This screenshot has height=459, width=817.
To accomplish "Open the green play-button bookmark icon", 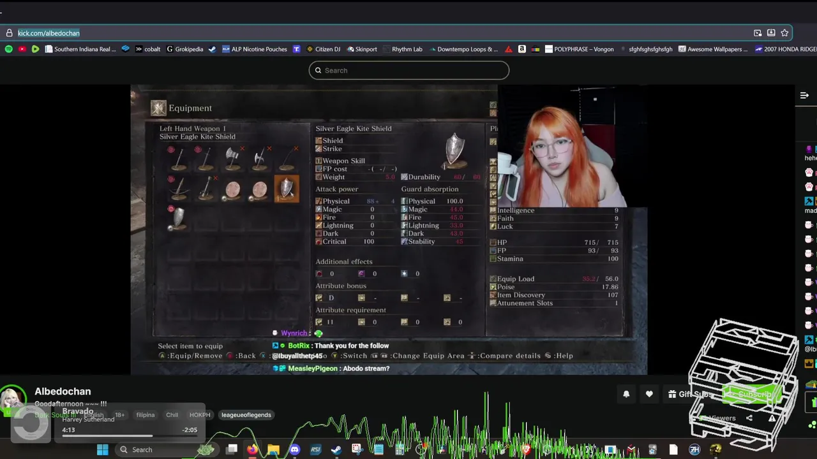I will [x=35, y=49].
